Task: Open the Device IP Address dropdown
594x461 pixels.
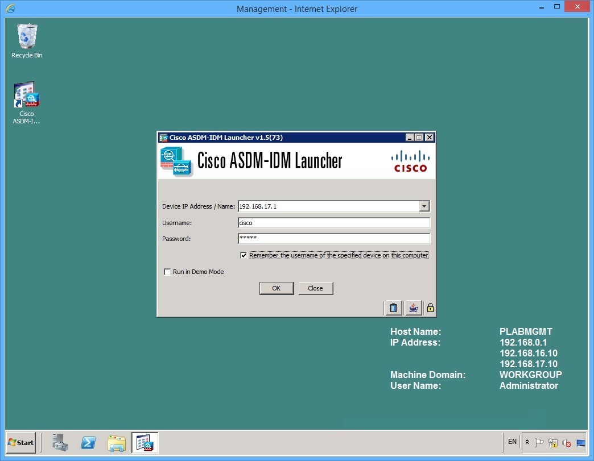Action: tap(423, 206)
